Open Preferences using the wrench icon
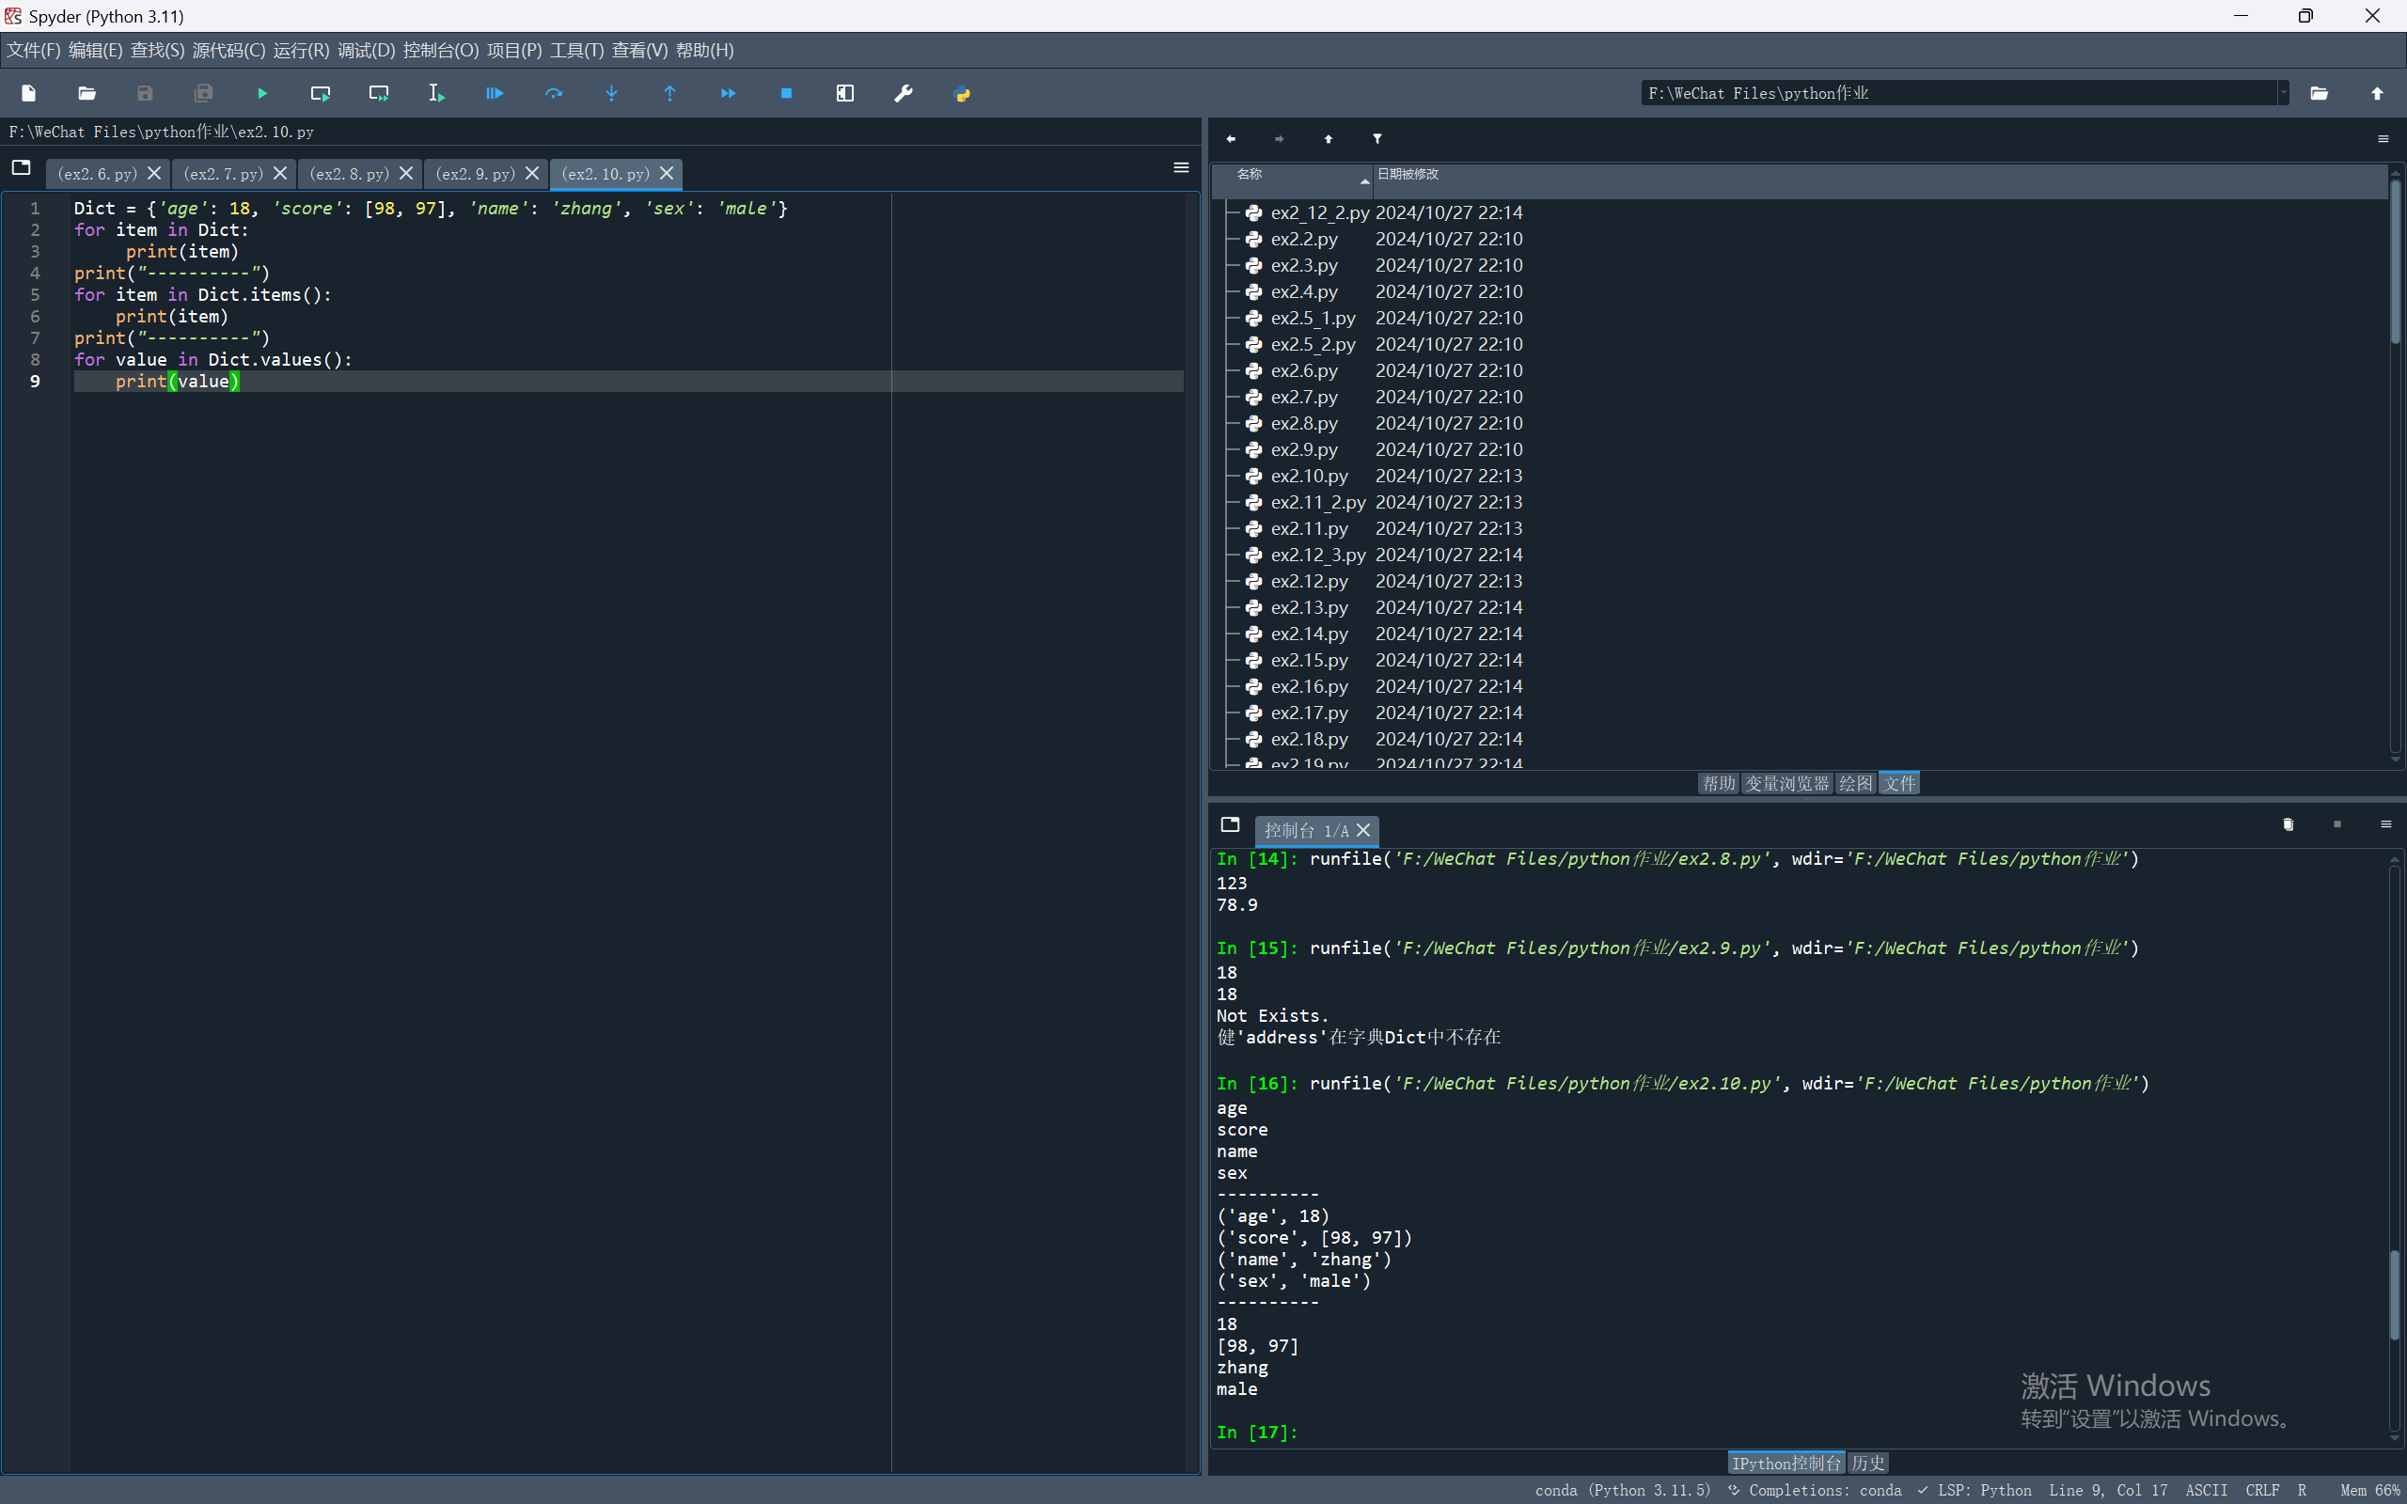The height and width of the screenshot is (1504, 2407). click(x=904, y=93)
